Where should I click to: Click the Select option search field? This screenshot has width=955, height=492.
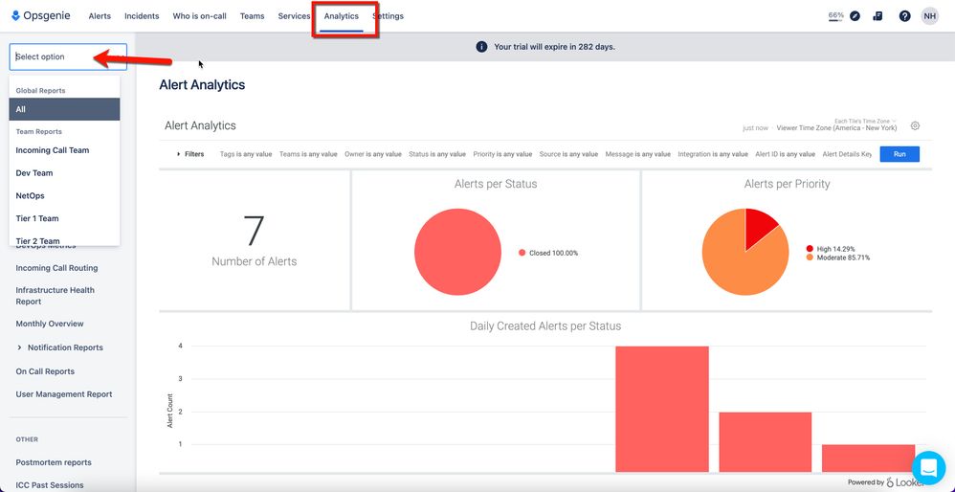coord(68,56)
